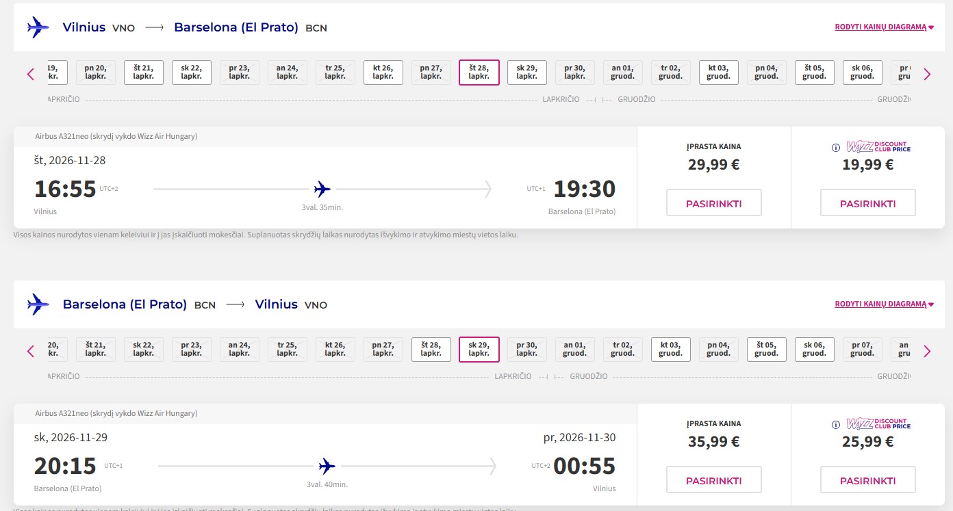
Task: Choose regular price 29,99 € Pasirinkti button
Action: [x=714, y=203]
